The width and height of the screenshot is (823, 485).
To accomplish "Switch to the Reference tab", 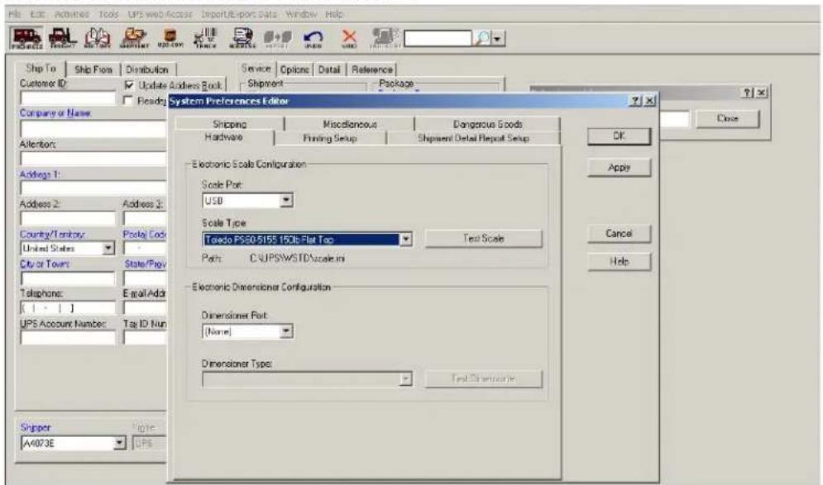I will click(x=371, y=69).
